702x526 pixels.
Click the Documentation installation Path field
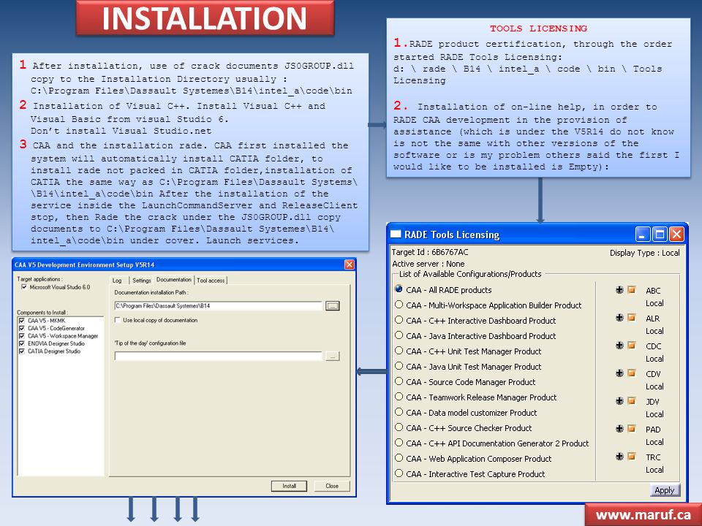tap(219, 306)
